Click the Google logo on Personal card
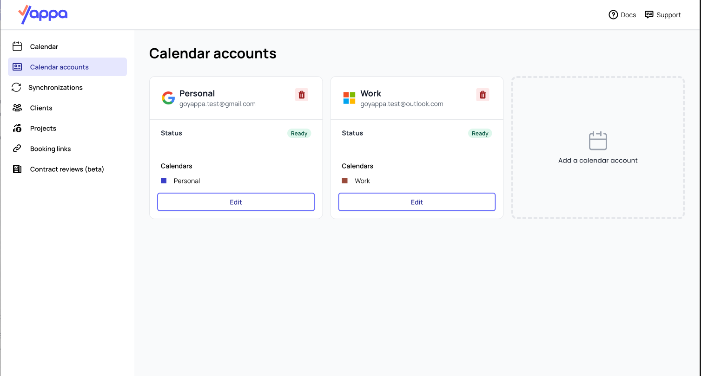The width and height of the screenshot is (701, 376). [x=168, y=98]
